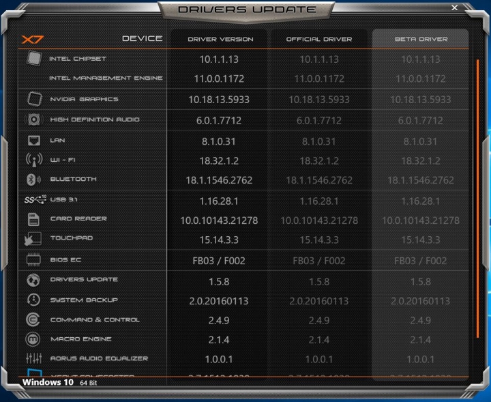Click the Macro Engine M icon
This screenshot has height=402, width=491.
pos(33,339)
